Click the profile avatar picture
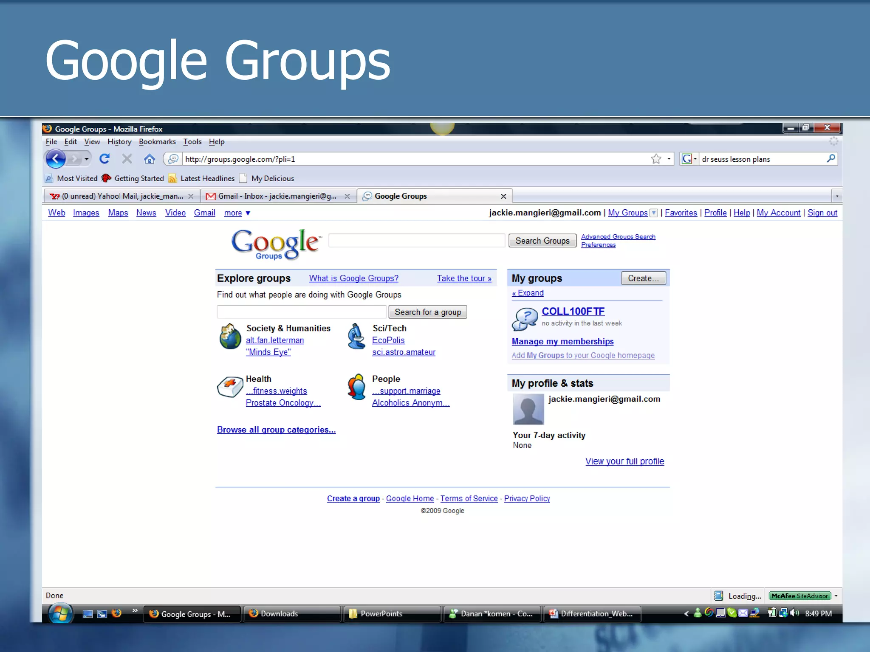This screenshot has width=870, height=652. click(528, 409)
